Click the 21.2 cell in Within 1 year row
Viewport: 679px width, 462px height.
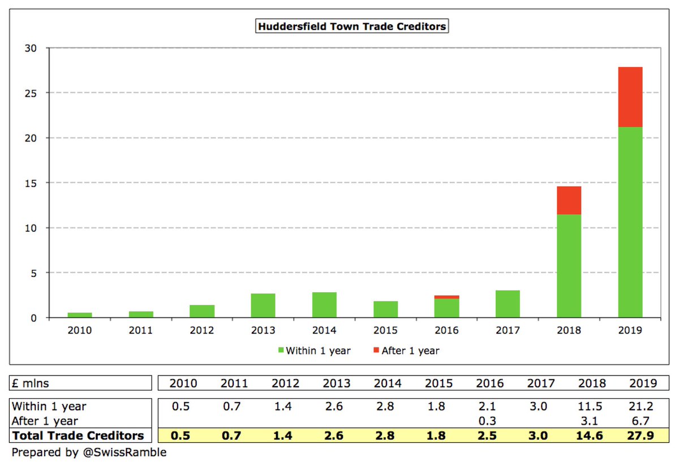[x=642, y=407]
